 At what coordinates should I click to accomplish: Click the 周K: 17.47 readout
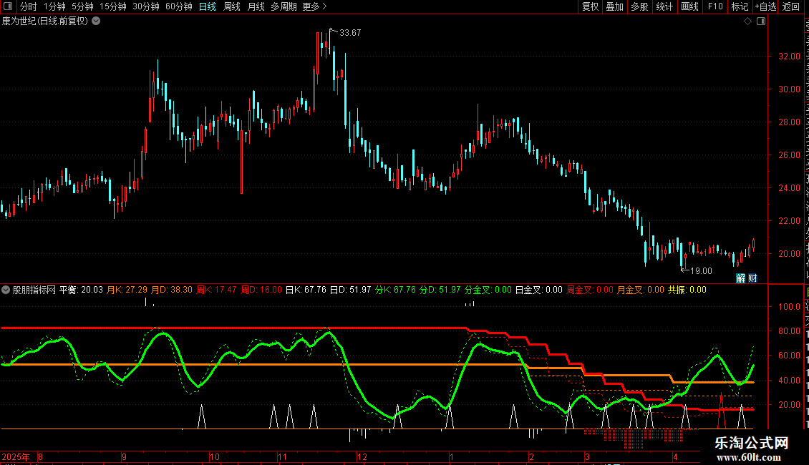[x=217, y=290]
